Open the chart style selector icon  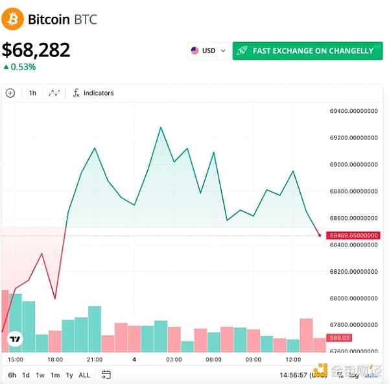point(54,93)
